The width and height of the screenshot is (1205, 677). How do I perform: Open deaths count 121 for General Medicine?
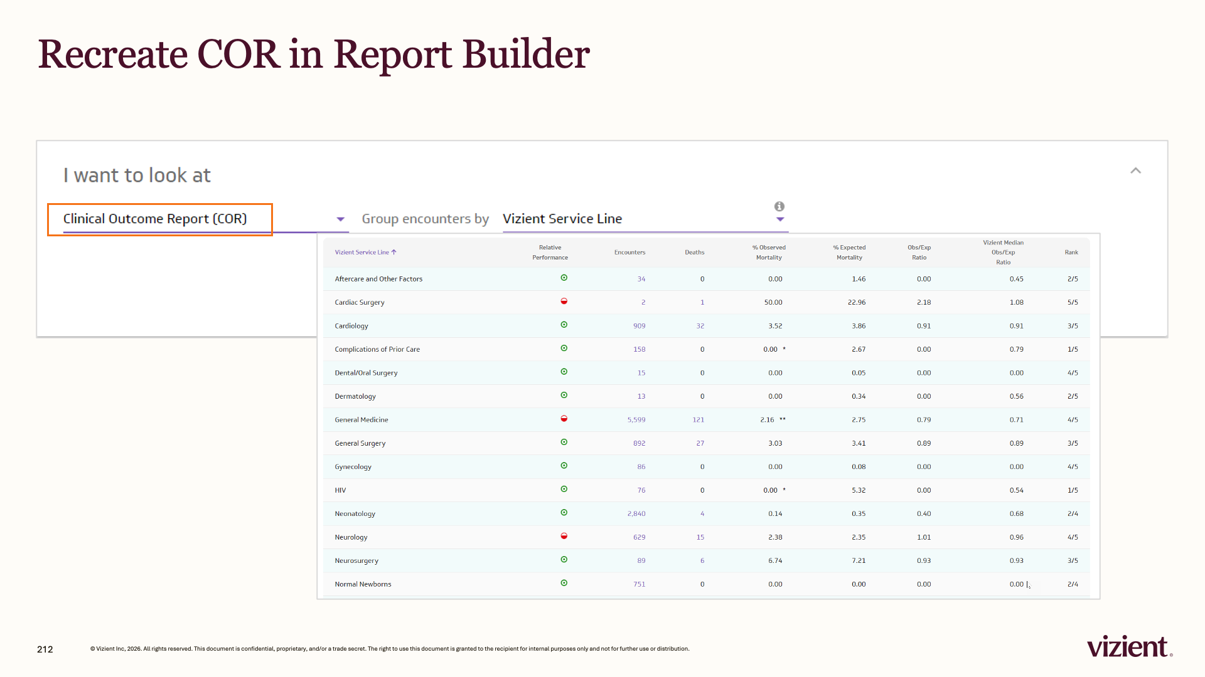click(x=699, y=420)
